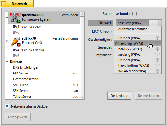The image size is (167, 126).
Task: Click the Neu verbinden button
Action: pos(148,96)
